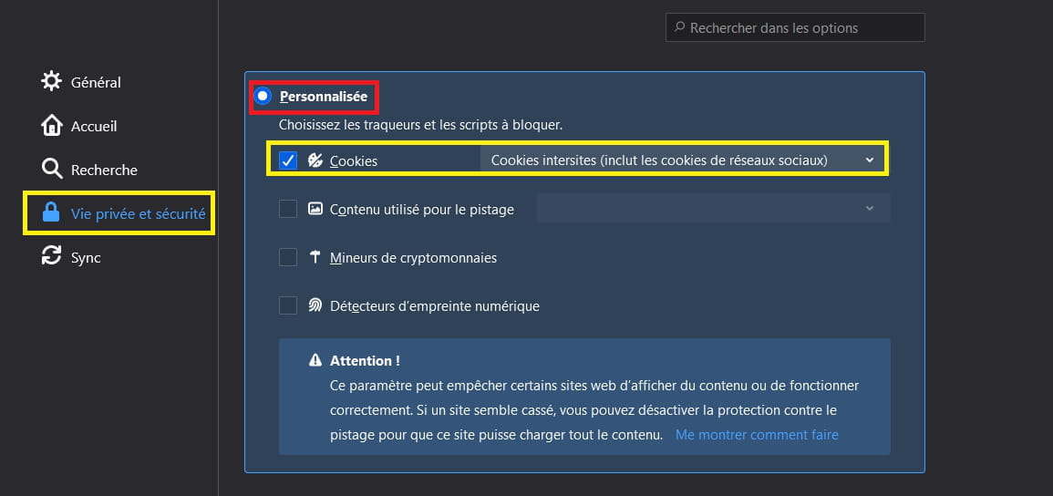Screen dimensions: 1053x496
Task: Open the Cookies intersites dropdown
Action: [683, 160]
